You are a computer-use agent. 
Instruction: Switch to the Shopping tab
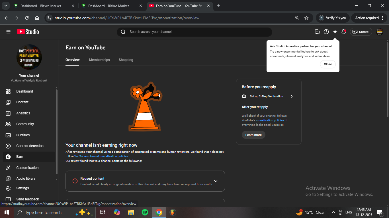[x=126, y=60]
